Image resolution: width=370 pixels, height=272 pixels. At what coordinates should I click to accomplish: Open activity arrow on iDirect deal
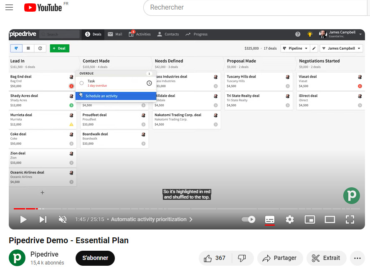tap(360, 105)
